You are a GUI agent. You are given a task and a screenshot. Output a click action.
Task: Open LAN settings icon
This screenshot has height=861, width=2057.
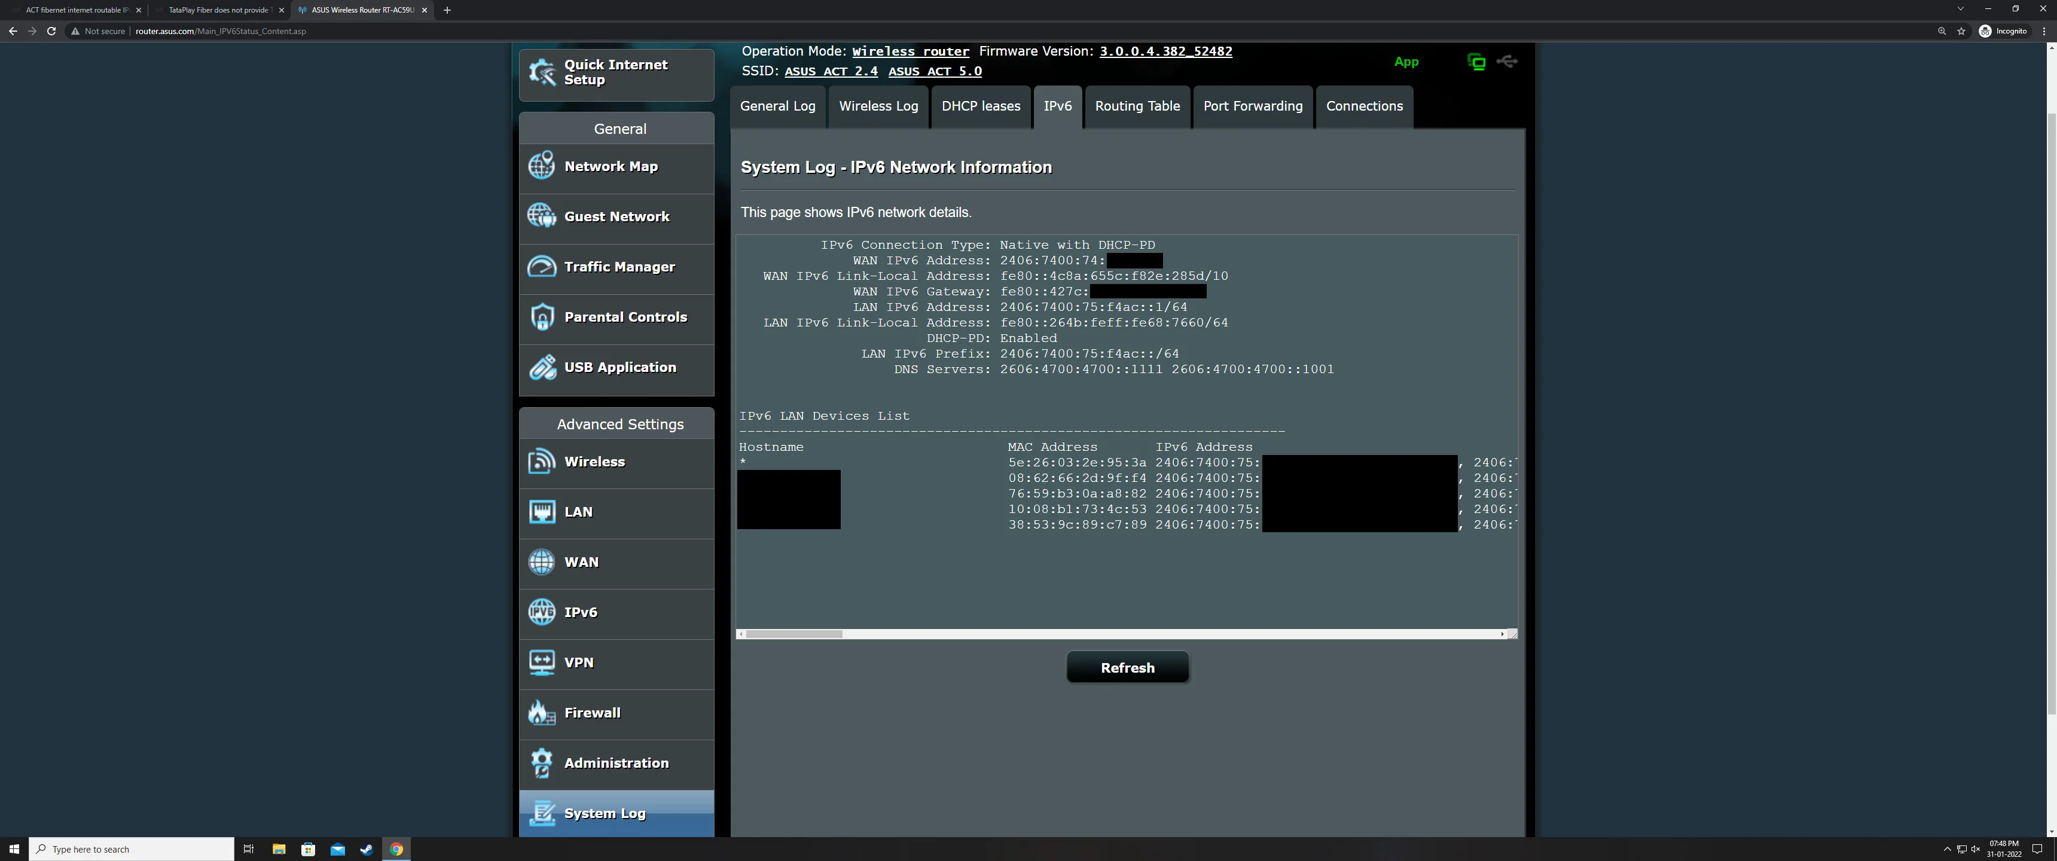pos(541,512)
